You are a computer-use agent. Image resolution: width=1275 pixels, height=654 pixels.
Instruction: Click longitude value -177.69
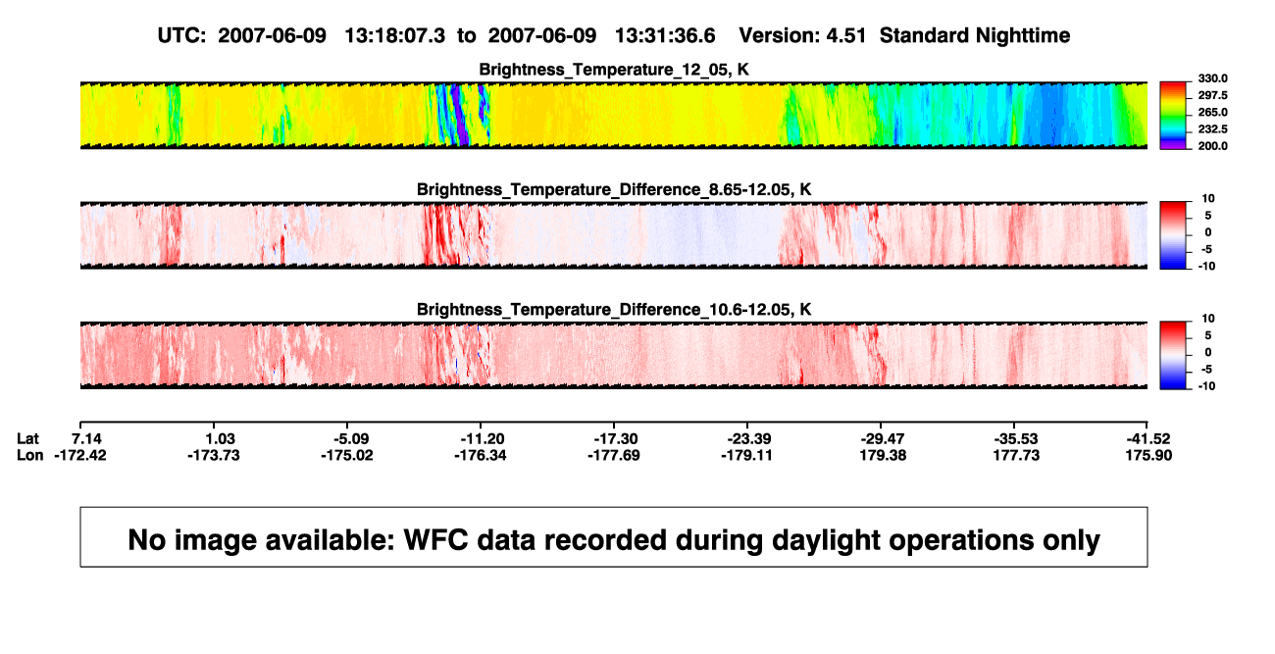pyautogui.click(x=615, y=455)
